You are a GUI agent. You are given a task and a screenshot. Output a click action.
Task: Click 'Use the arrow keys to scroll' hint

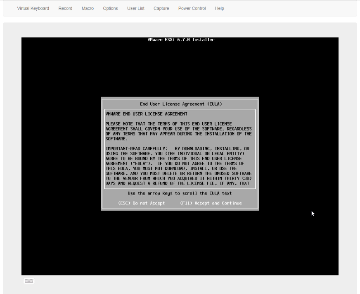tap(180, 193)
